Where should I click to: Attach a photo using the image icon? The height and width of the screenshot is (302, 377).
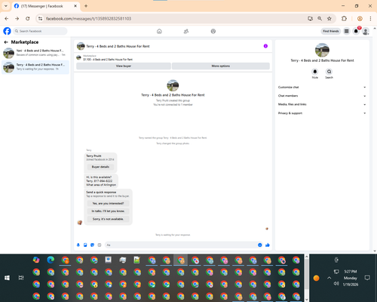pyautogui.click(x=85, y=245)
